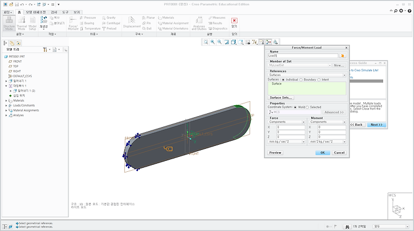Click Refit view icon in graphics toolbar
The width and height of the screenshot is (414, 231).
coord(206,42)
